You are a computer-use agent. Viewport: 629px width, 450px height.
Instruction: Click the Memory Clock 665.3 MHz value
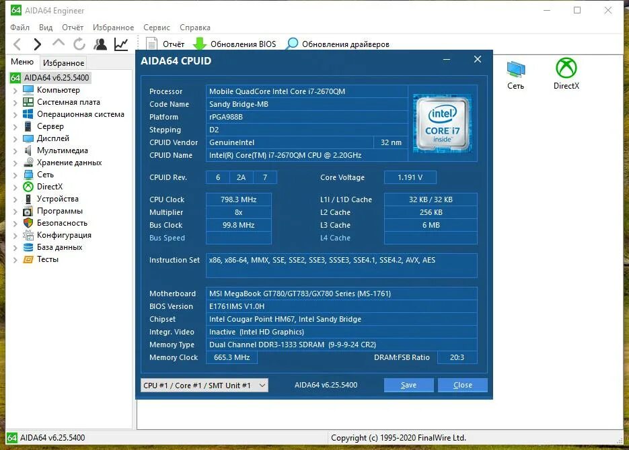pyautogui.click(x=232, y=357)
